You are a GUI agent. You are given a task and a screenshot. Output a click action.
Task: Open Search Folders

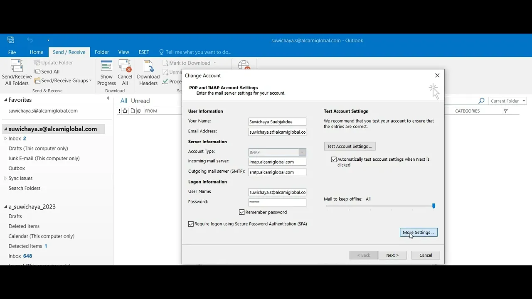[x=25, y=189]
